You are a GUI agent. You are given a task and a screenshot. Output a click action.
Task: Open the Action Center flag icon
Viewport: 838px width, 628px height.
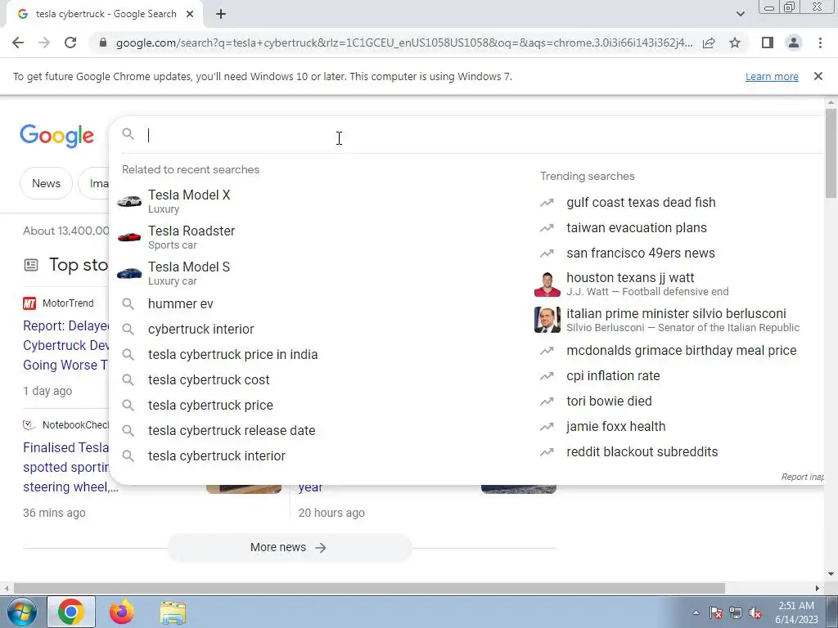(x=716, y=613)
